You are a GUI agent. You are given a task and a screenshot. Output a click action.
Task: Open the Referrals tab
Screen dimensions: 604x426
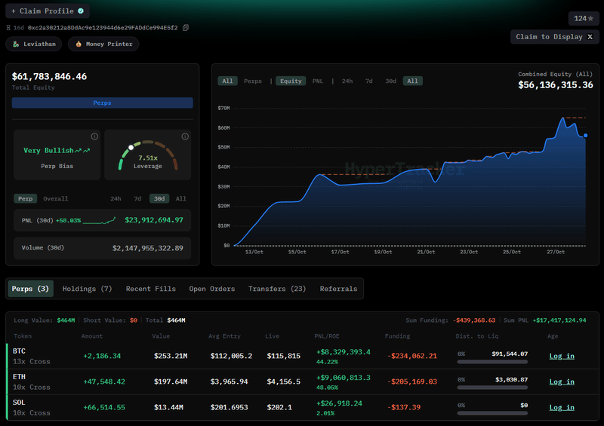(x=338, y=289)
